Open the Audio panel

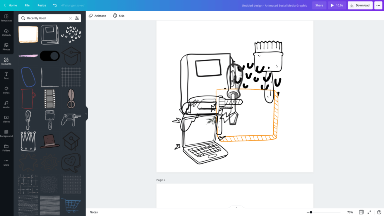[6, 104]
